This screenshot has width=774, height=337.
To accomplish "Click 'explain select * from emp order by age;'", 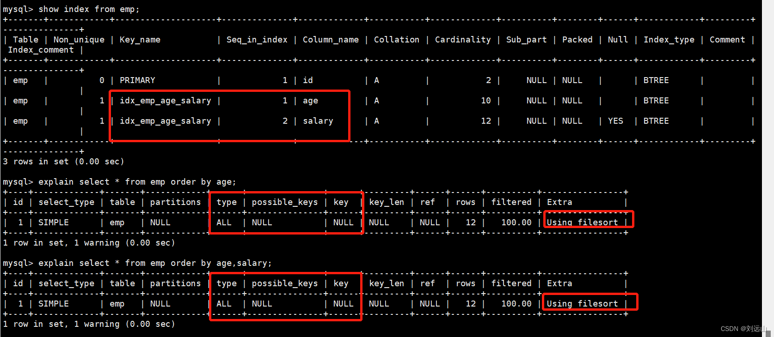I will (137, 182).
